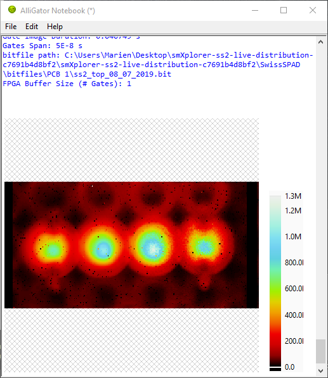
Task: Click the second spot's cyan center
Action: [103, 249]
